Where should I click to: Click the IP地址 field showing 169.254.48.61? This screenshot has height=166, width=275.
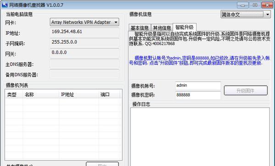tap(84, 32)
